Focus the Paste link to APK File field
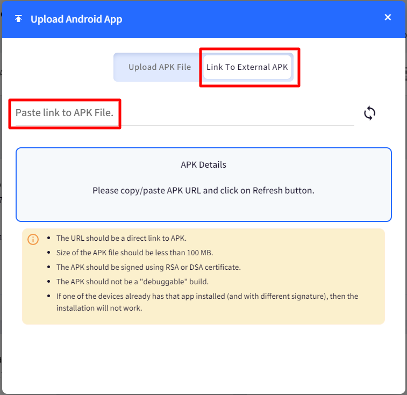Screen dimensions: 407x395 [x=185, y=113]
